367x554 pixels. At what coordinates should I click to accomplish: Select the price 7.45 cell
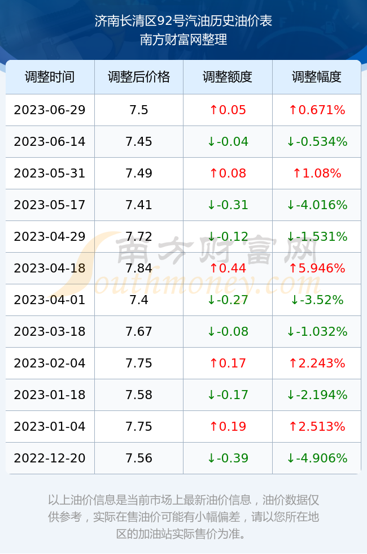139,142
